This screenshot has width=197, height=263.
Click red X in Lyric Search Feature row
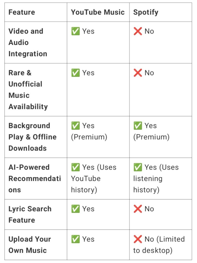138,209
